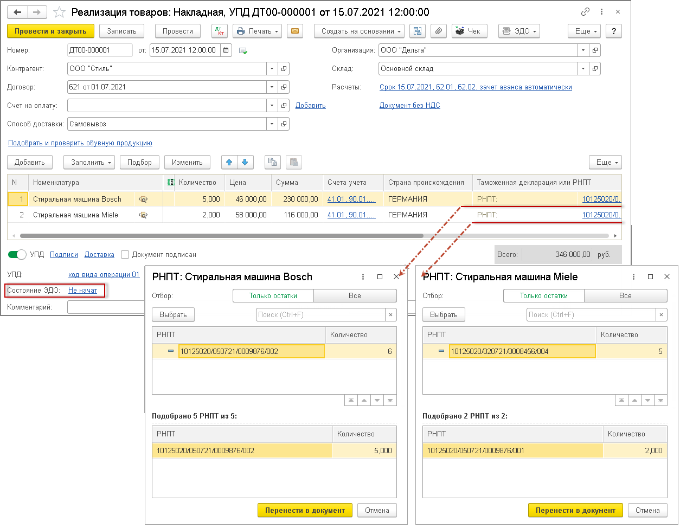Select Все filter in Bosch window

point(355,296)
